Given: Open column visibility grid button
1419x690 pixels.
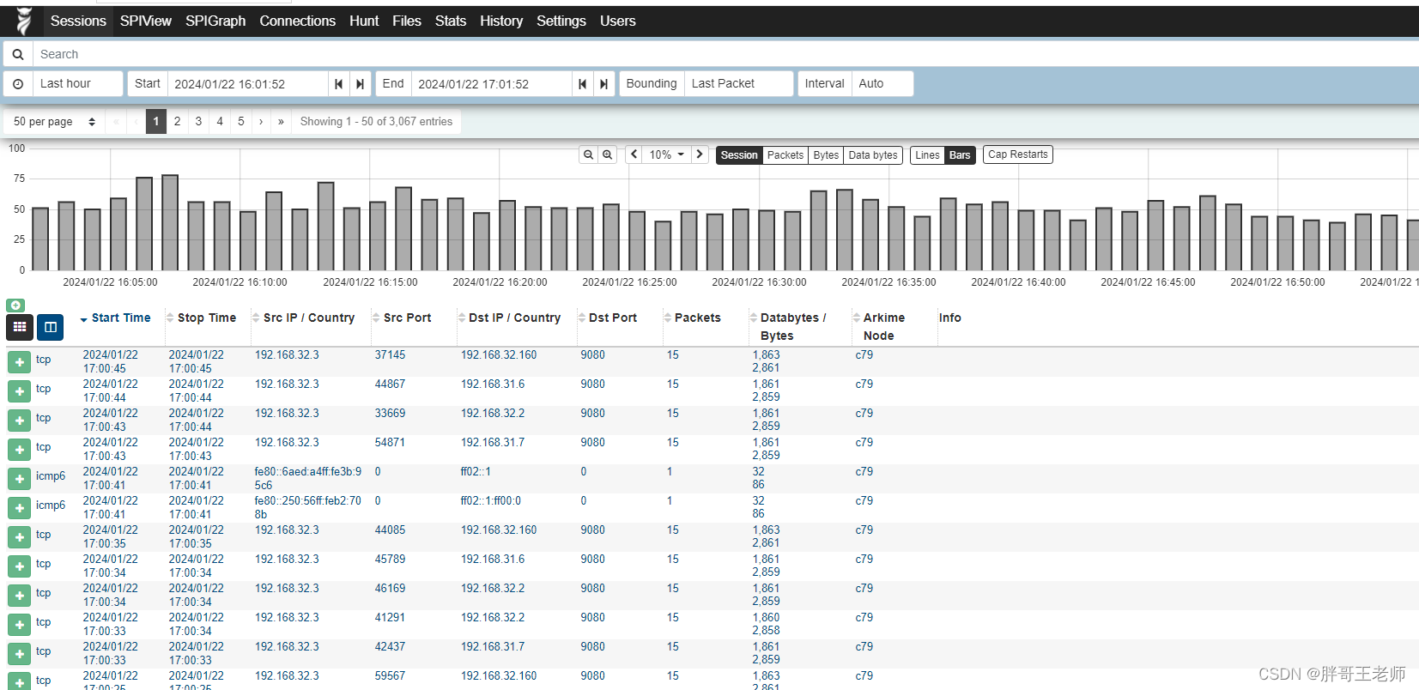Looking at the screenshot, I should tap(20, 327).
